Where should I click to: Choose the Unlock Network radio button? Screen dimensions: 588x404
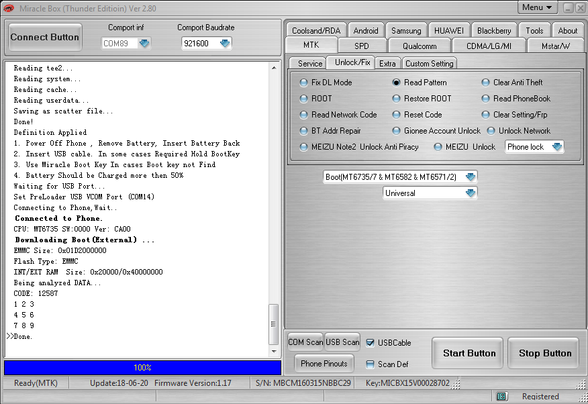point(491,131)
